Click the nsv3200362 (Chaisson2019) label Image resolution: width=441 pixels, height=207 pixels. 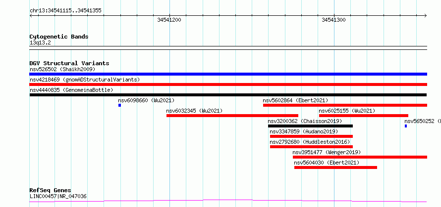click(305, 121)
